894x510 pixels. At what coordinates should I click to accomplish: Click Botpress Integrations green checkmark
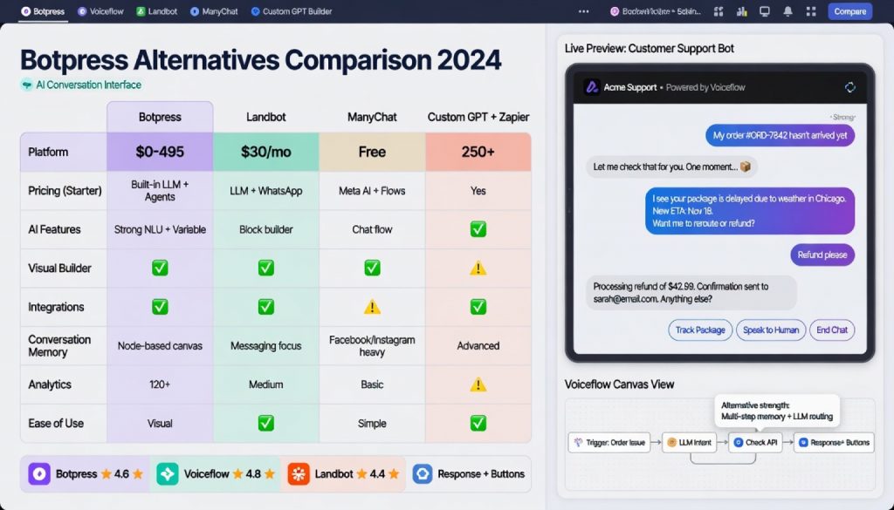pos(160,307)
